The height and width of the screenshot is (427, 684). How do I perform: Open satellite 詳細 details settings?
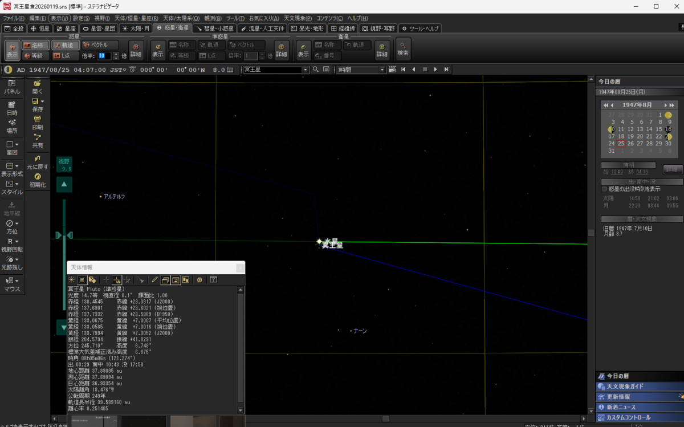tap(382, 50)
